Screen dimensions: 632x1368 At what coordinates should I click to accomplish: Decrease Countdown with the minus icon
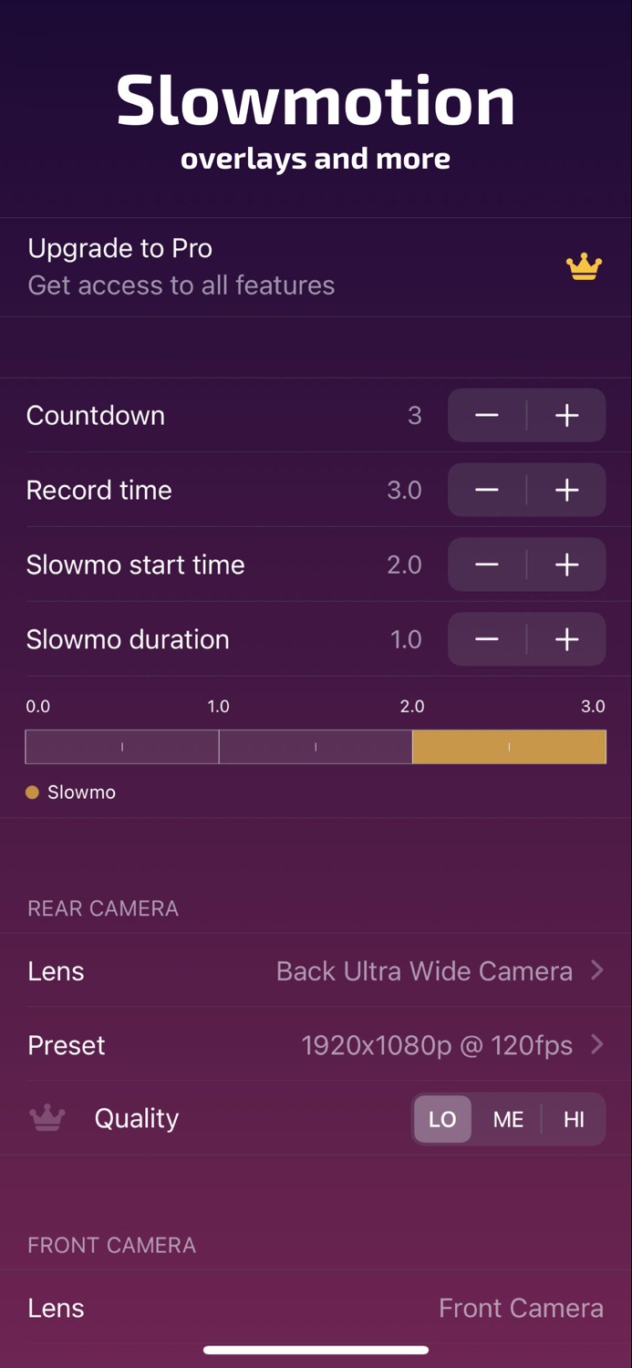click(x=487, y=416)
